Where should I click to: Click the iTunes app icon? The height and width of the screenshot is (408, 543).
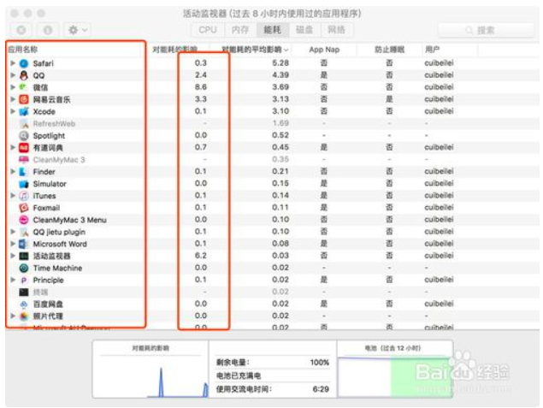[24, 196]
